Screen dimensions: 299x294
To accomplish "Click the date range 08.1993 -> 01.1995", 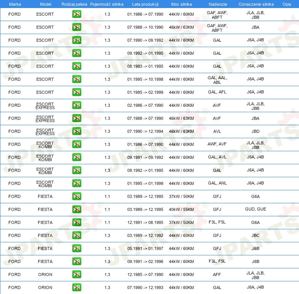I will (145, 66).
